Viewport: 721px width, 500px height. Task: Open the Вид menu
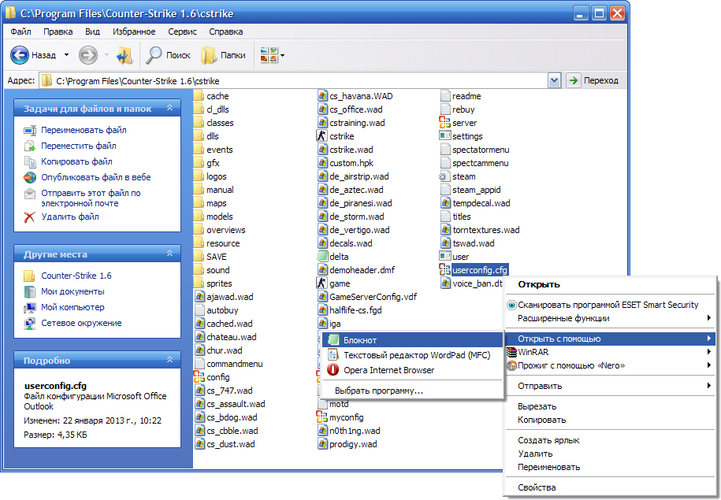(92, 31)
